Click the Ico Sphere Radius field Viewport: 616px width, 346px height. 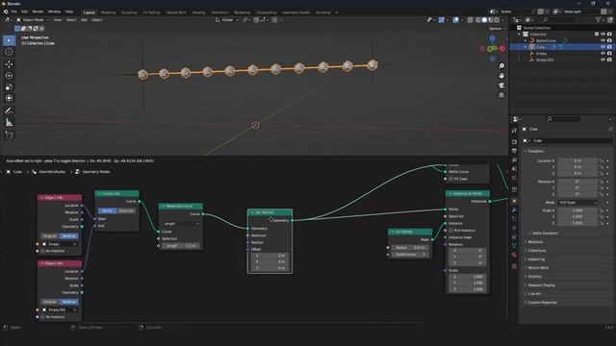click(x=410, y=248)
